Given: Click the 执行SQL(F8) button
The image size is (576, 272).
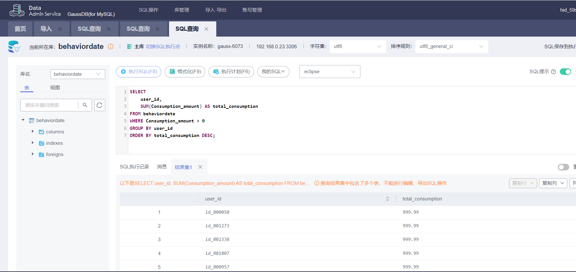Looking at the screenshot, I should (139, 72).
